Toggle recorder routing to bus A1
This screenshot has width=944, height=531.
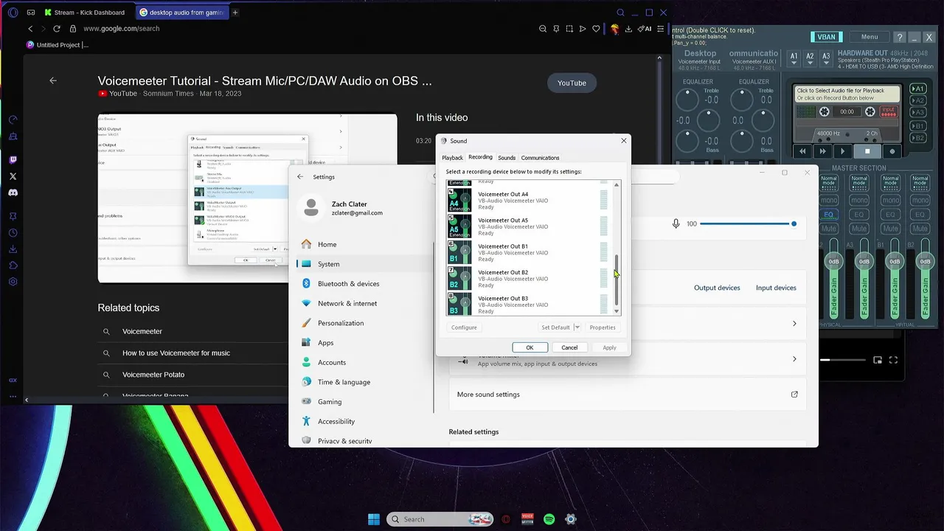917,89
